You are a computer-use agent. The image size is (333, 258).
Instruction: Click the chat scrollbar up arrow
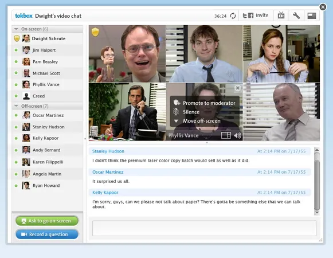pos(317,150)
